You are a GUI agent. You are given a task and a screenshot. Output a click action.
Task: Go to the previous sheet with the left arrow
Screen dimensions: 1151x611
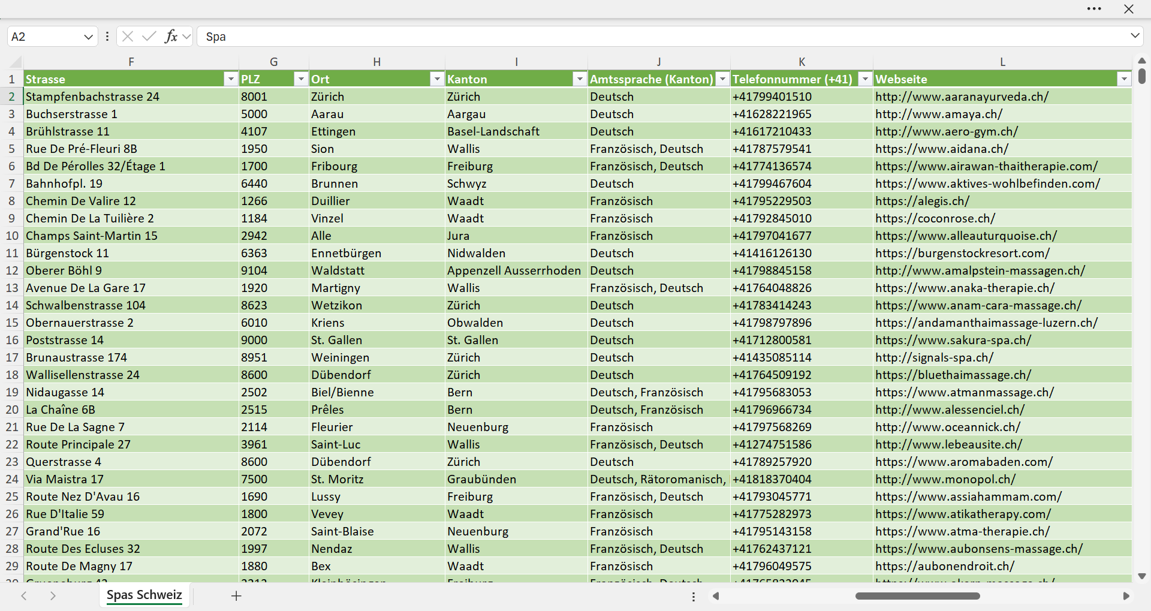coord(24,596)
